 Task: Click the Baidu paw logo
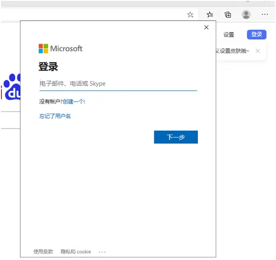pos(12,87)
